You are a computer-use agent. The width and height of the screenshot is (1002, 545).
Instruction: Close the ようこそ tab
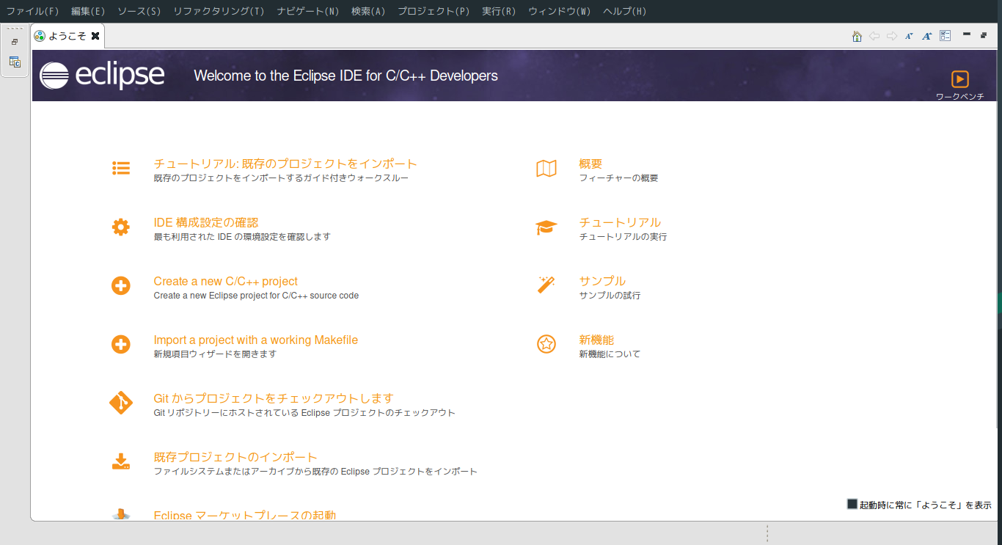[95, 36]
